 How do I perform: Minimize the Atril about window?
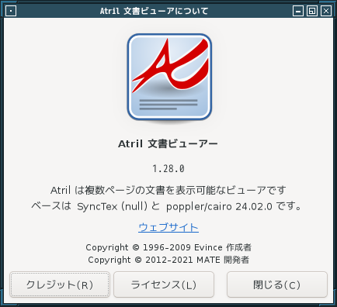[x=298, y=11]
